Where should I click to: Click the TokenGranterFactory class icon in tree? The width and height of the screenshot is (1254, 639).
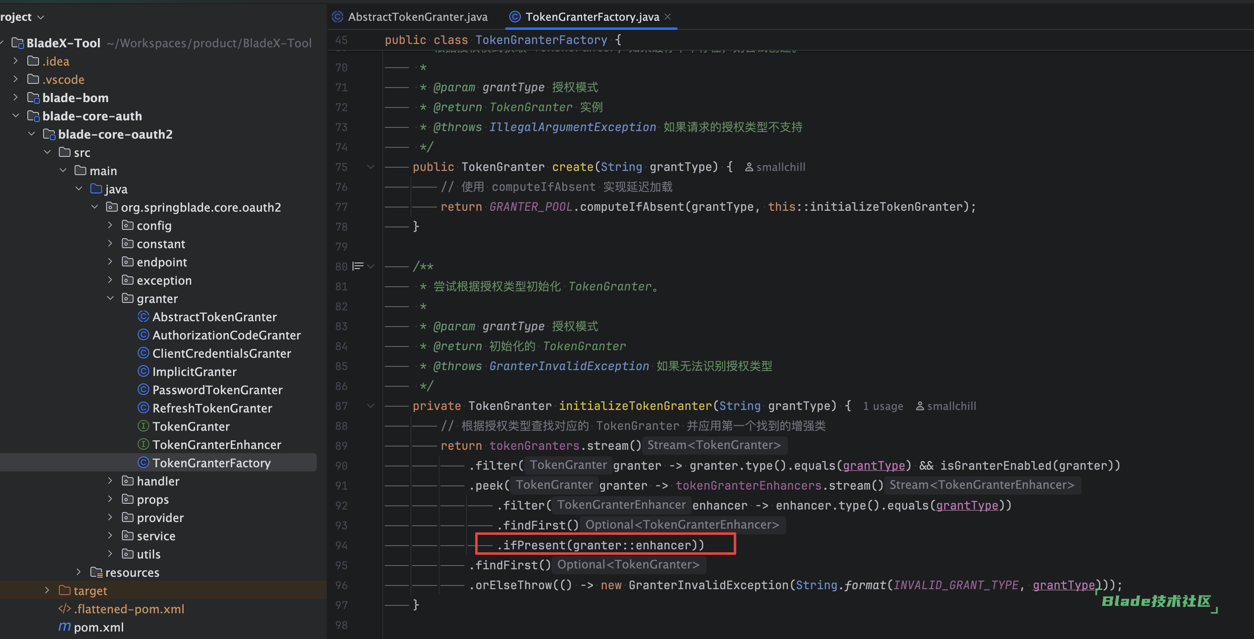pyautogui.click(x=143, y=463)
